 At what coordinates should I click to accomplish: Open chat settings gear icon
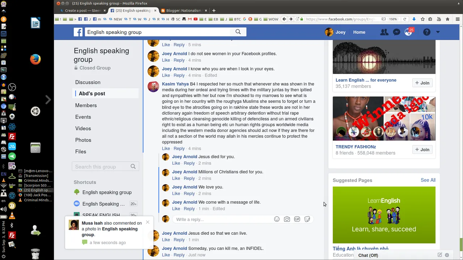pos(447,255)
